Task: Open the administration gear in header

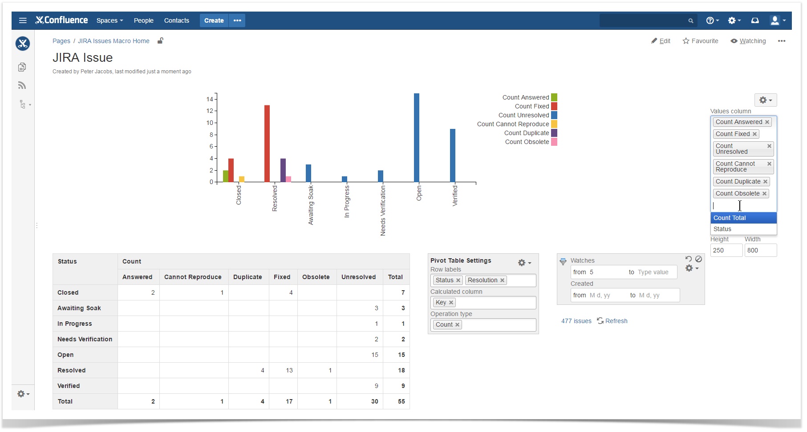Action: click(734, 20)
